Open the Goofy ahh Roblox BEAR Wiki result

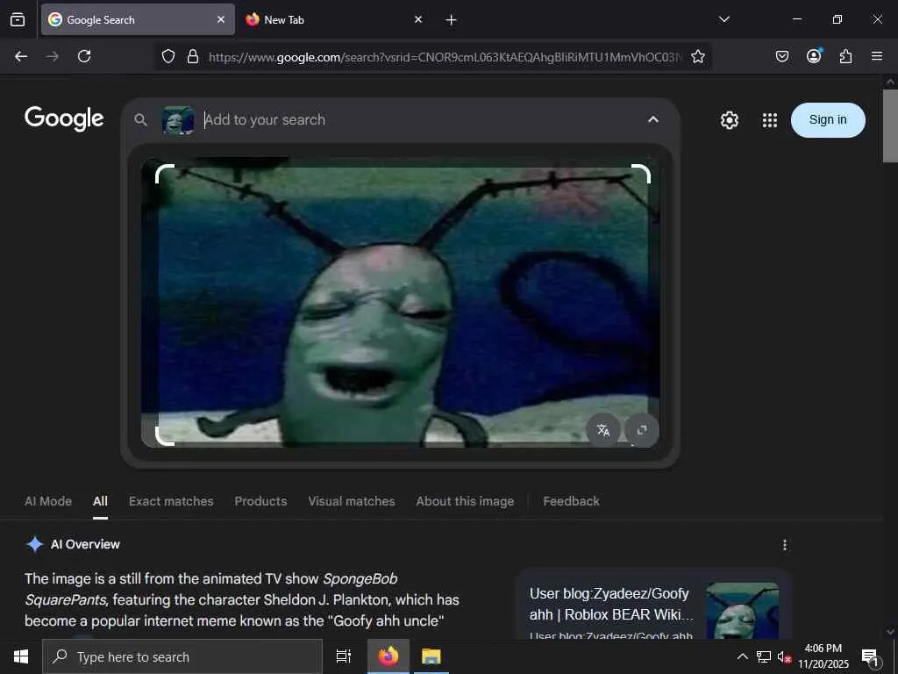click(x=611, y=604)
